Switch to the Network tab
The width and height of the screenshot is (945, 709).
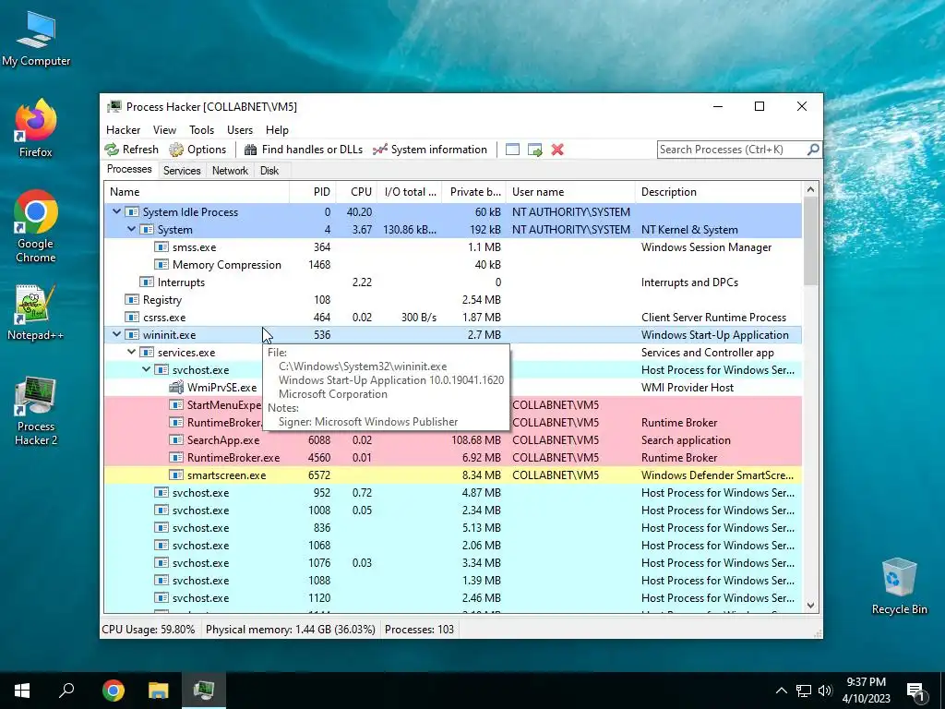coord(230,171)
